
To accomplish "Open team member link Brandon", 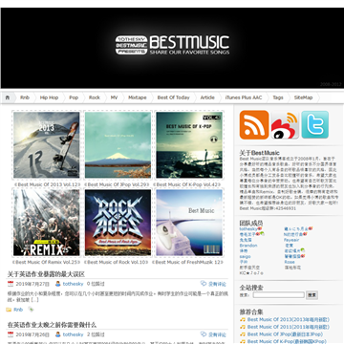I will click(x=248, y=246).
